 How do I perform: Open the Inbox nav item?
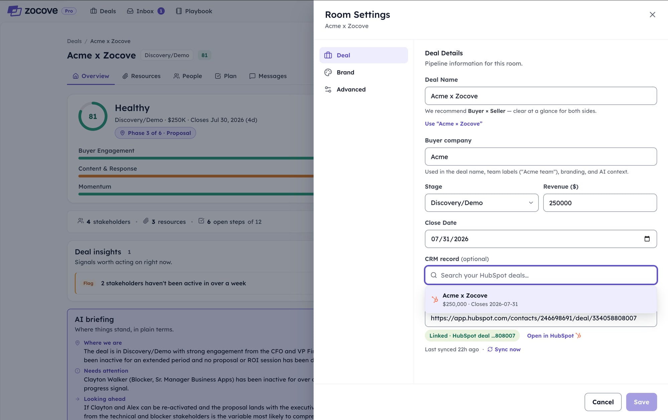click(145, 11)
